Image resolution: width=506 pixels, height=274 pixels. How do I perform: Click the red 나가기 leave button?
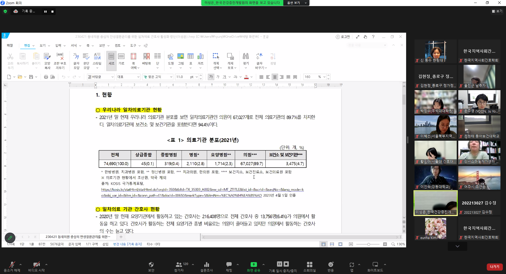[x=494, y=267]
